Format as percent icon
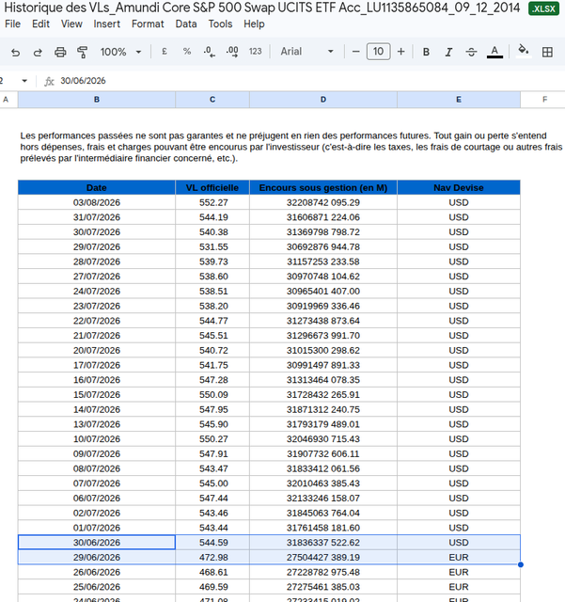 (187, 52)
